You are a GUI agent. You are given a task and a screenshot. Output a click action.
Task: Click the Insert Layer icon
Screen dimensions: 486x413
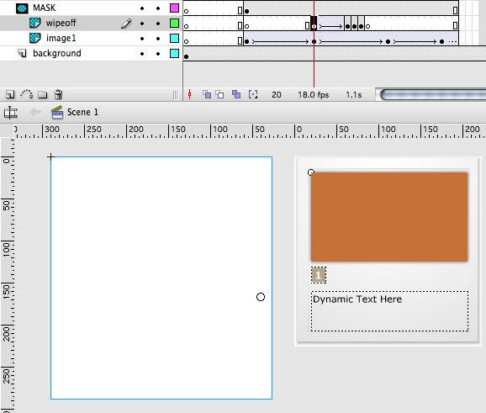(10, 94)
